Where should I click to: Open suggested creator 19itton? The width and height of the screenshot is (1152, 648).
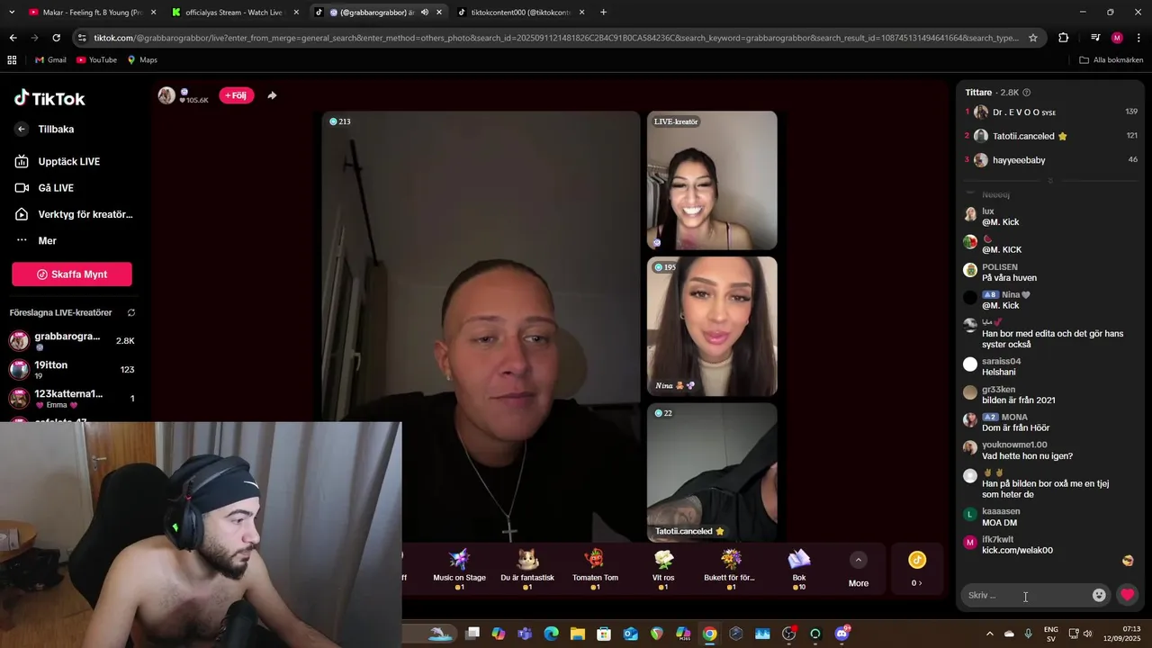(x=72, y=369)
